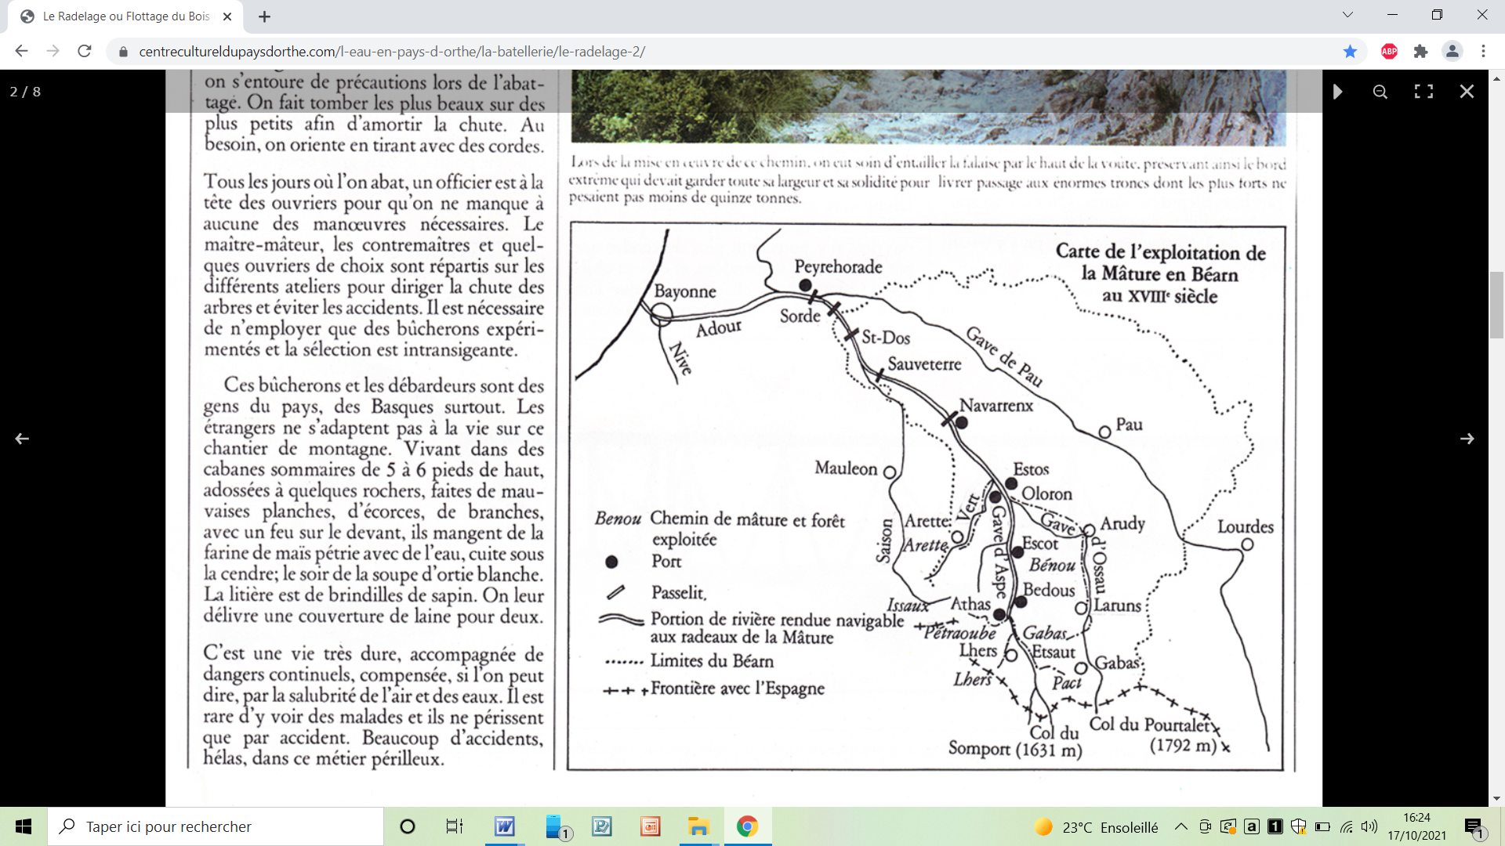Image resolution: width=1505 pixels, height=846 pixels.
Task: Open a new browser tab
Action: pos(264,16)
